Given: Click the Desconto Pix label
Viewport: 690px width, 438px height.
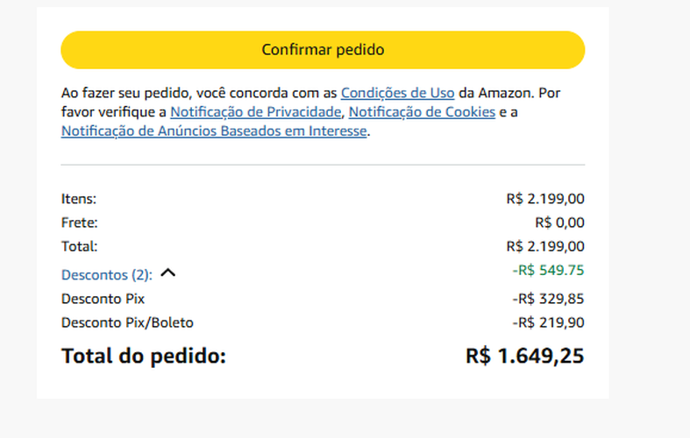Looking at the screenshot, I should (103, 299).
